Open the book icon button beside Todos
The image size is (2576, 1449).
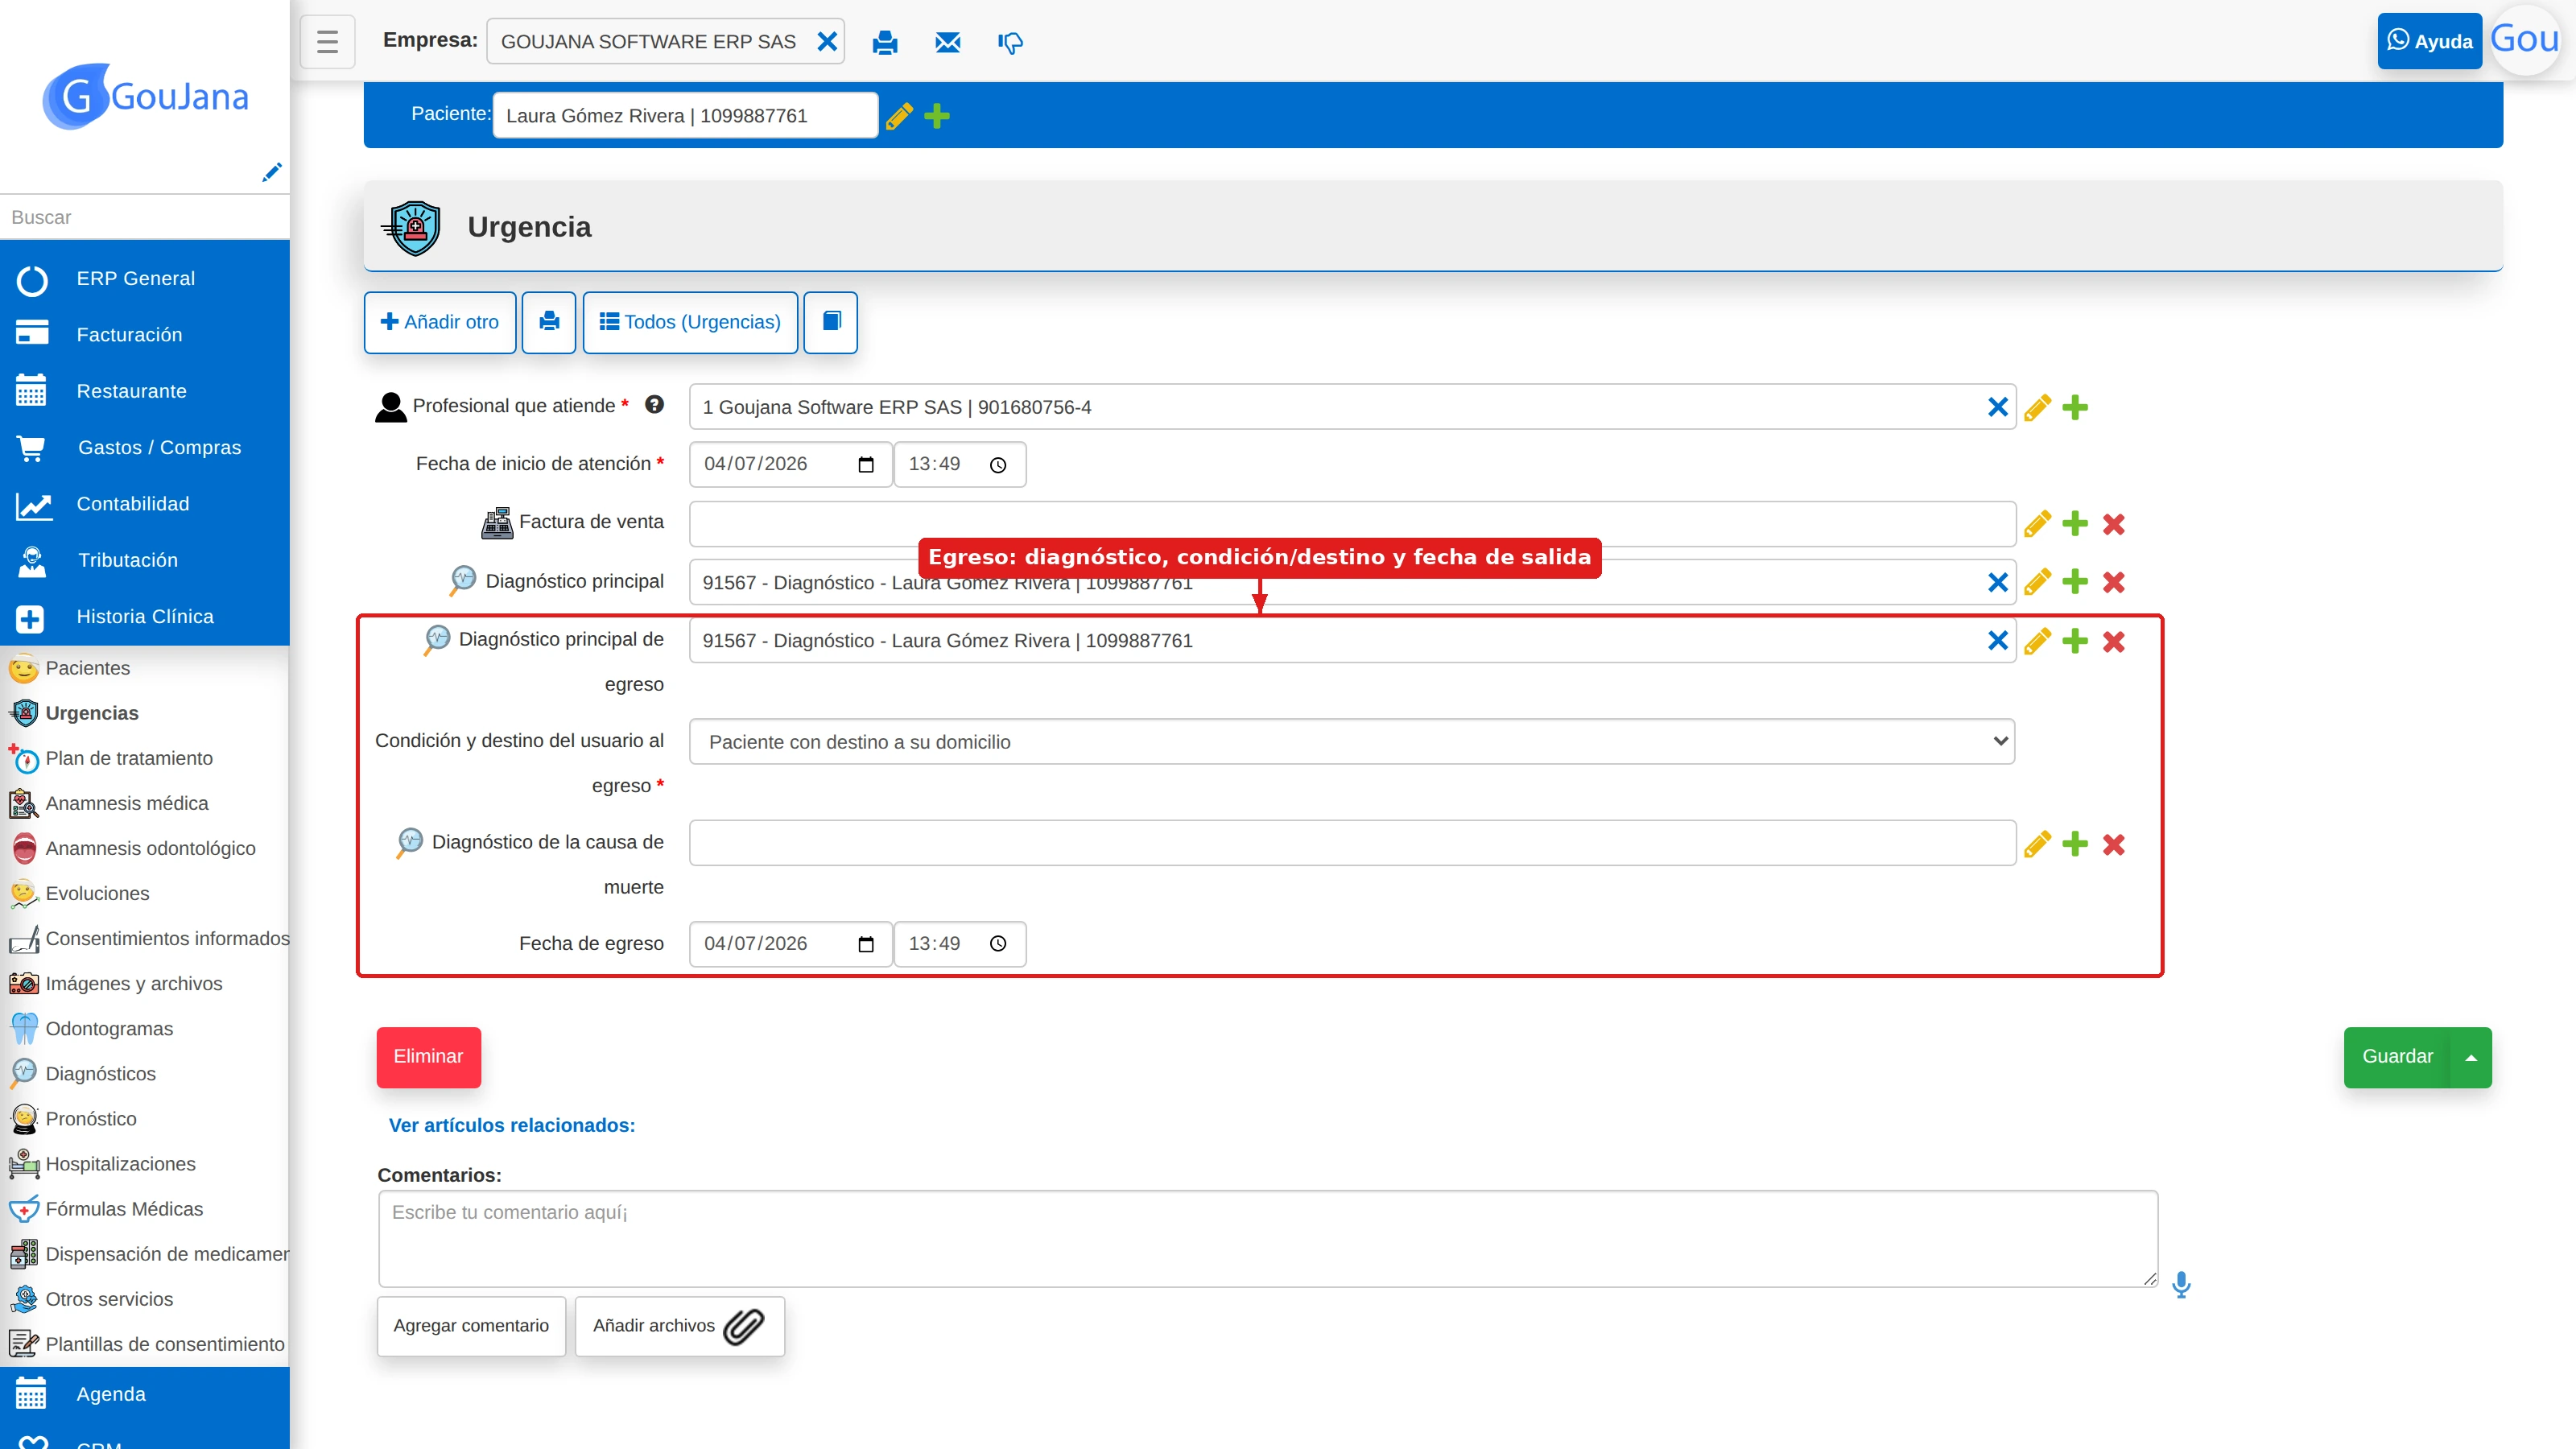click(x=831, y=322)
